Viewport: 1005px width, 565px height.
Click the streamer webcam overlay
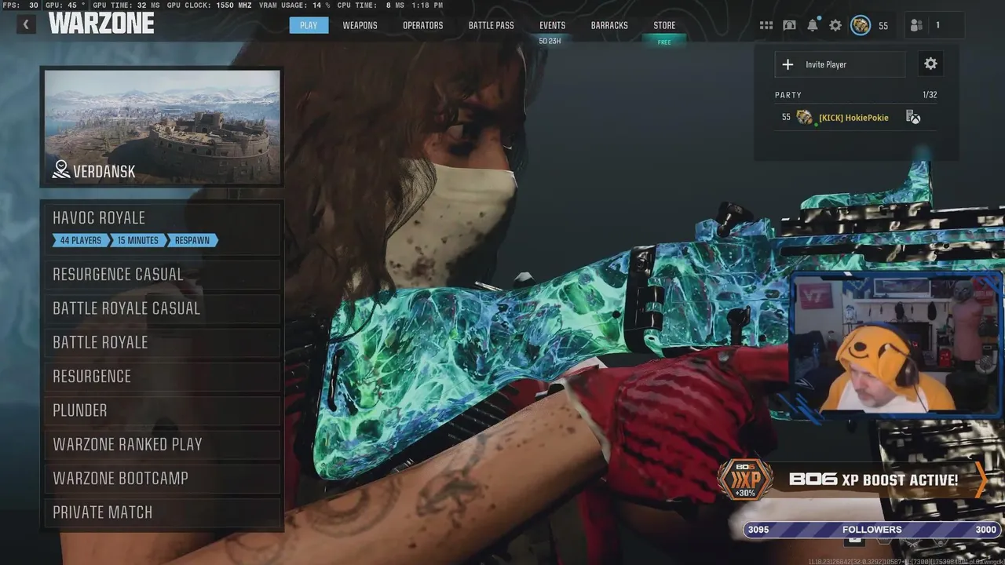click(895, 344)
